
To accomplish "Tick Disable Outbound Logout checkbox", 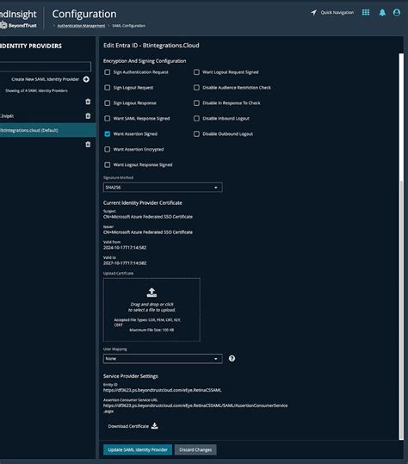I will pyautogui.click(x=196, y=134).
